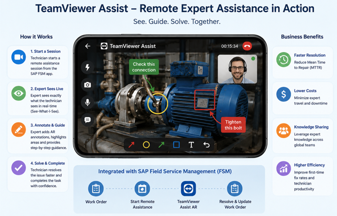Image resolution: width=337 pixels, height=216 pixels.
Task: Click the 'Knowledge Sharing' heading
Action: pyautogui.click(x=311, y=127)
